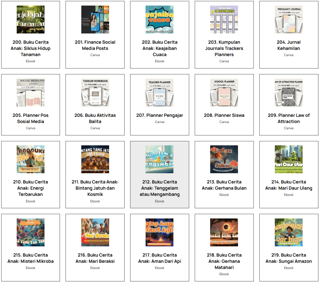Click the Ebook label under Sungai Amazon
The height and width of the screenshot is (282, 319).
click(x=288, y=268)
